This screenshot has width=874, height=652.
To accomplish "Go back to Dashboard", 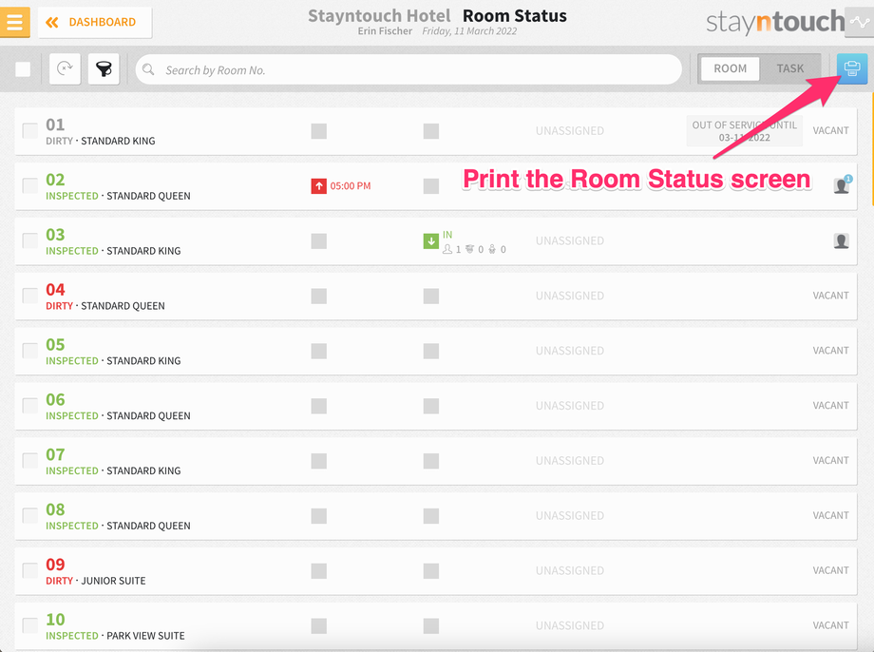I will point(95,22).
